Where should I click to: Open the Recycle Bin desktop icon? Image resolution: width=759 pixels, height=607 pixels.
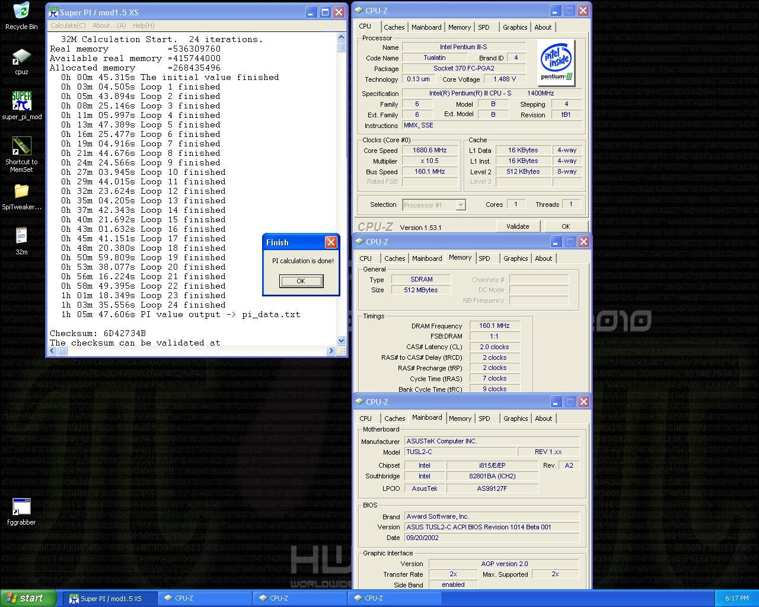click(21, 16)
